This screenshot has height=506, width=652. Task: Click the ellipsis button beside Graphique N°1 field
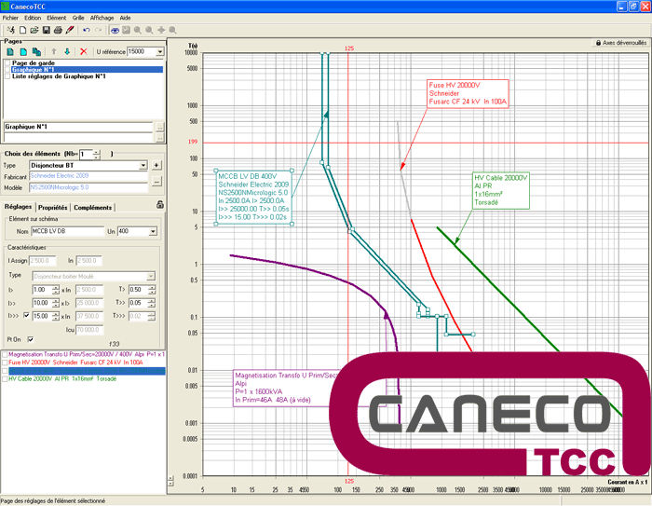[x=160, y=128]
